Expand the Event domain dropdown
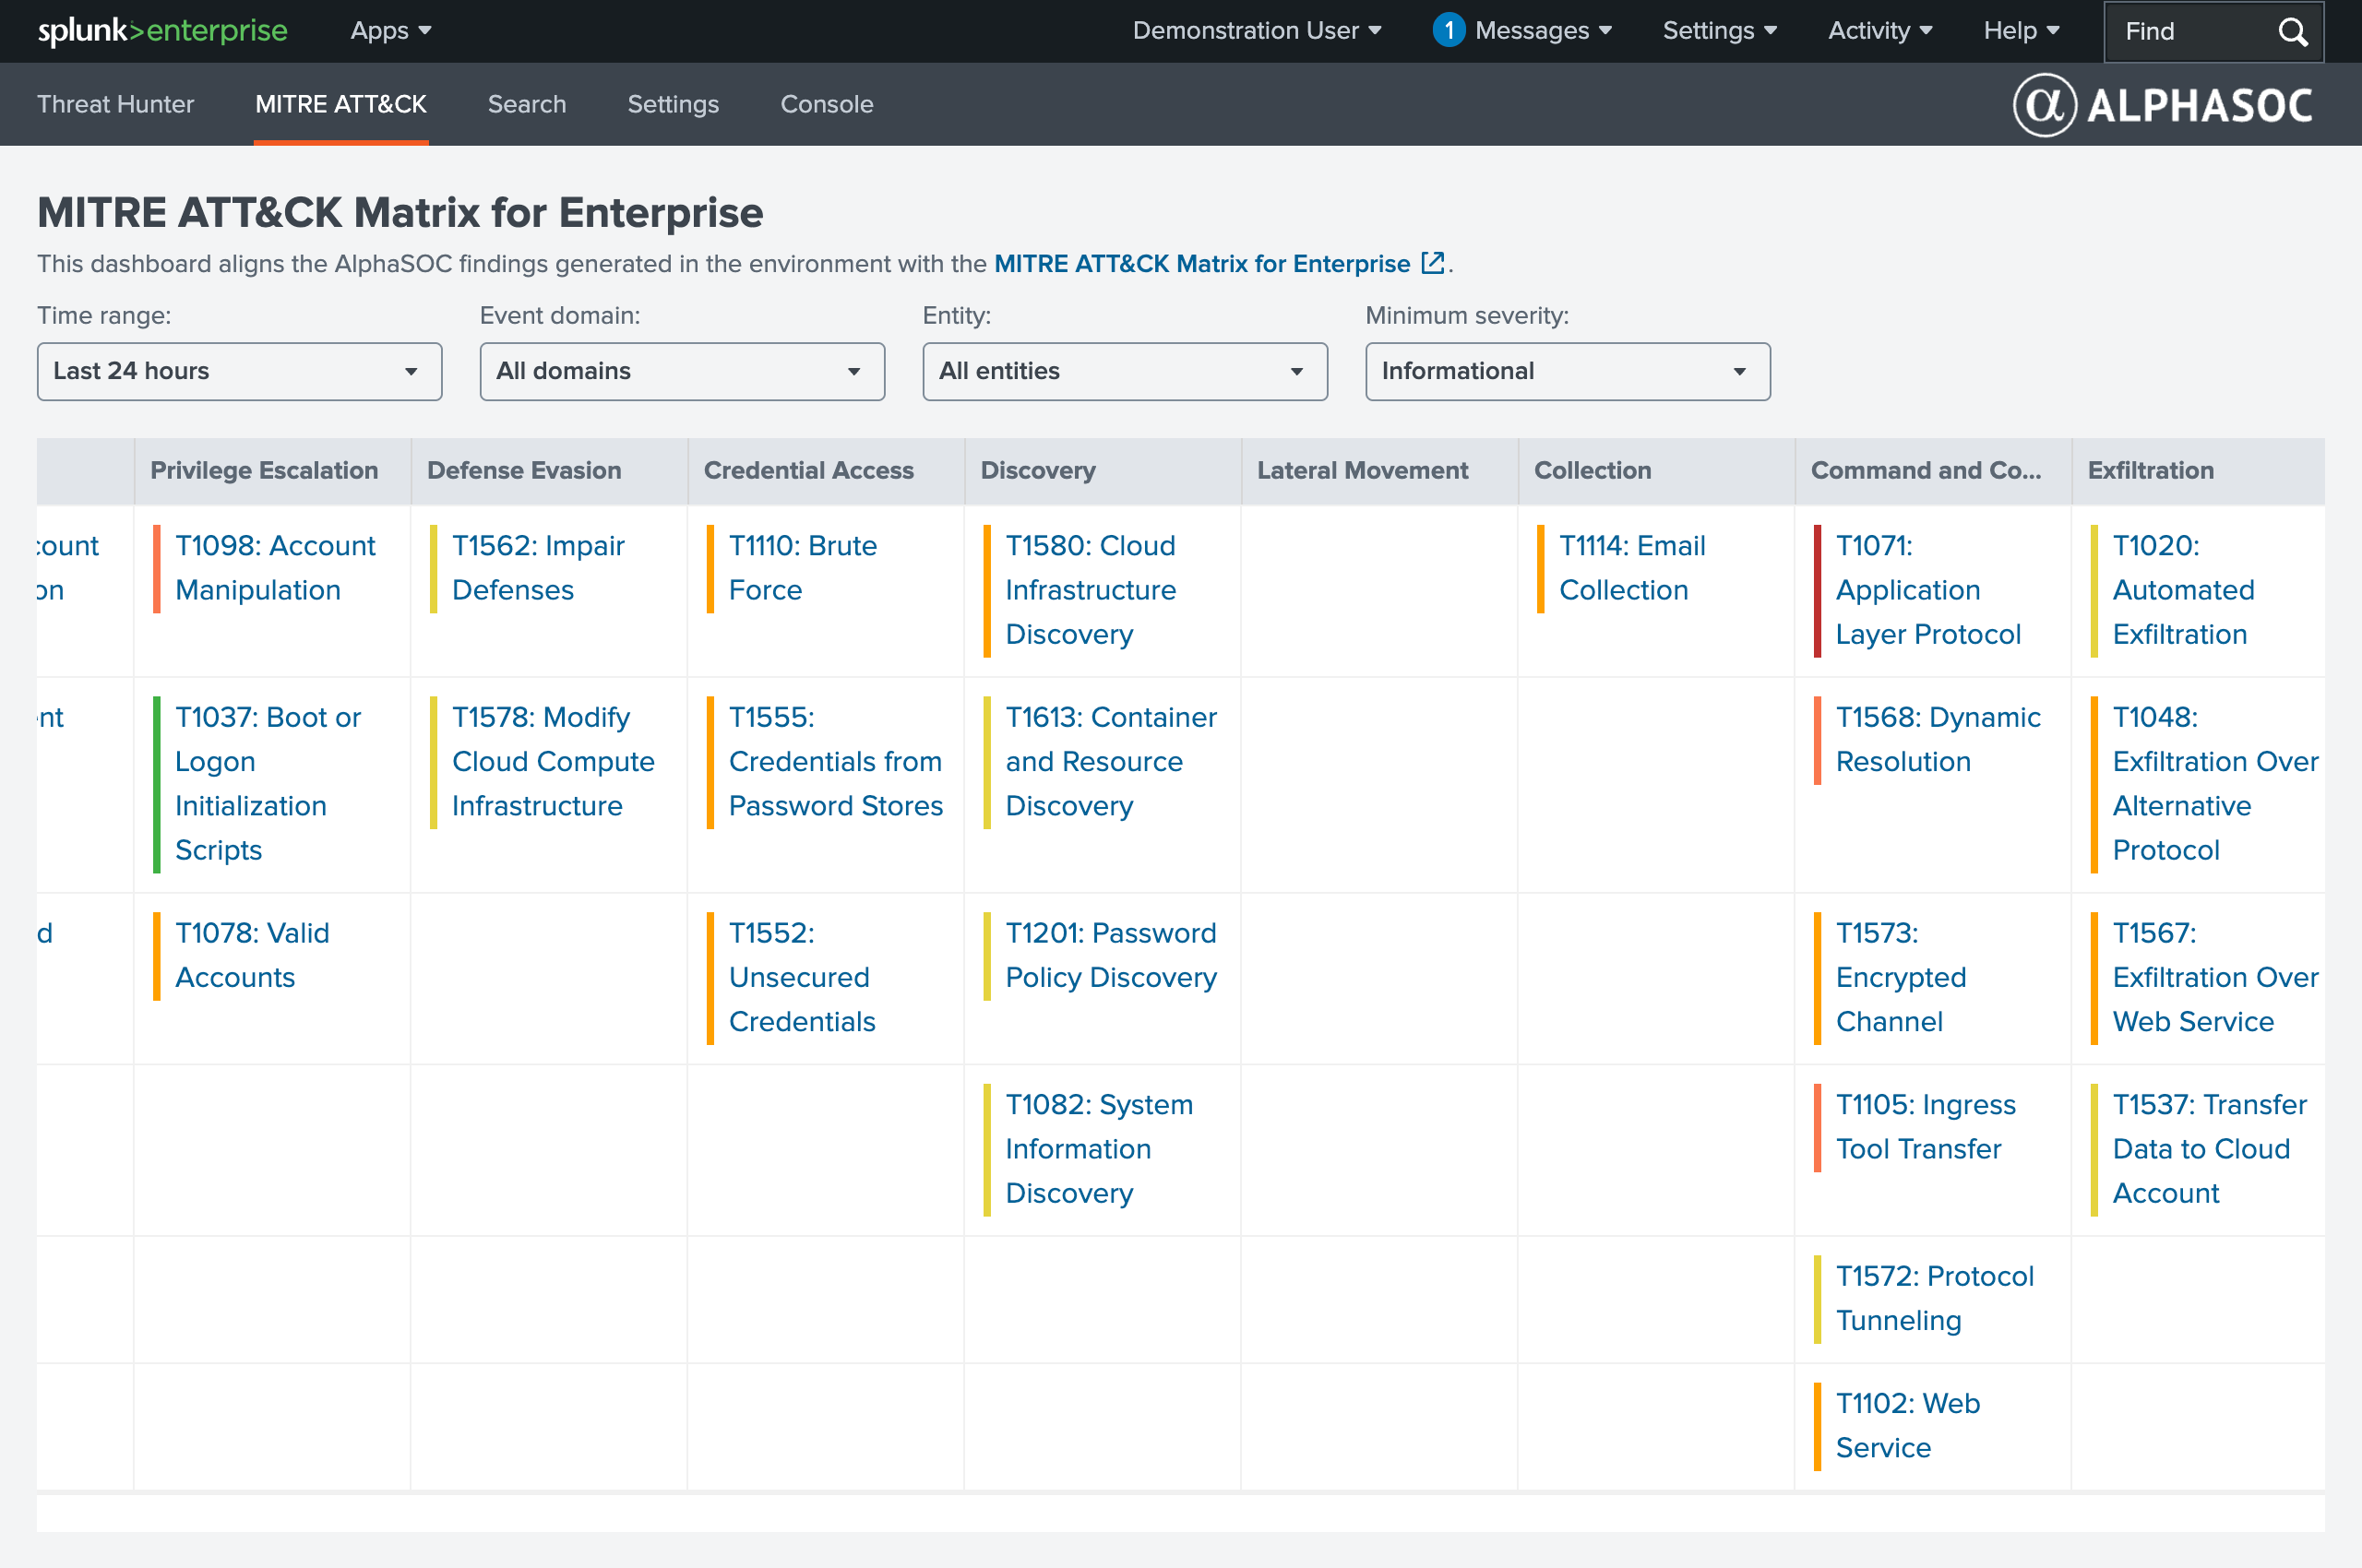Screen dimensions: 2362x1568 (682, 372)
